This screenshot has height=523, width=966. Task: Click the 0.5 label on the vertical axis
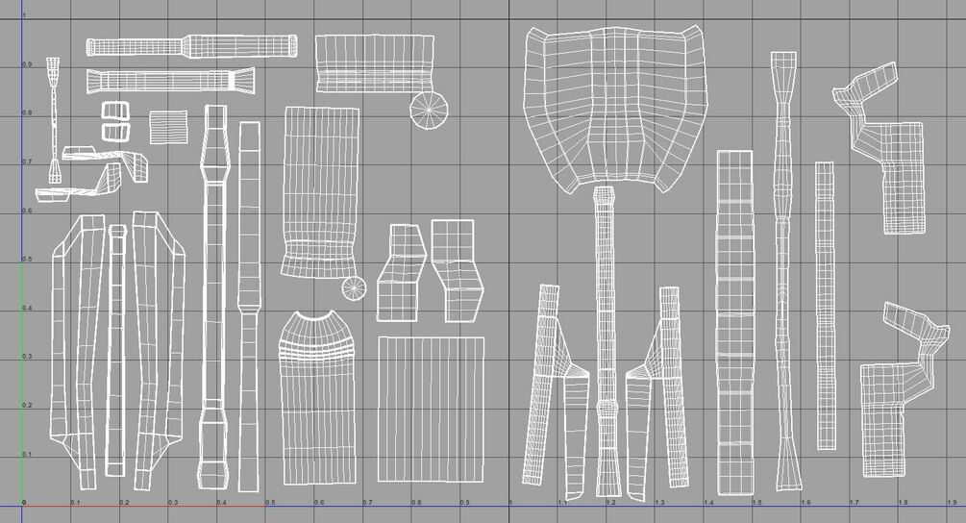(x=28, y=260)
